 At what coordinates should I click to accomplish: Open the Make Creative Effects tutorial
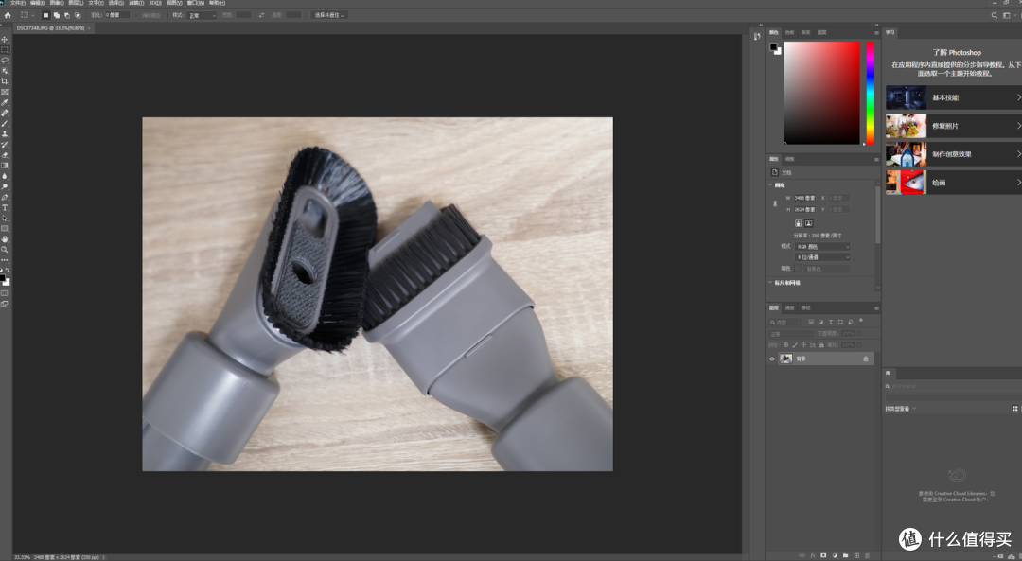[953, 154]
